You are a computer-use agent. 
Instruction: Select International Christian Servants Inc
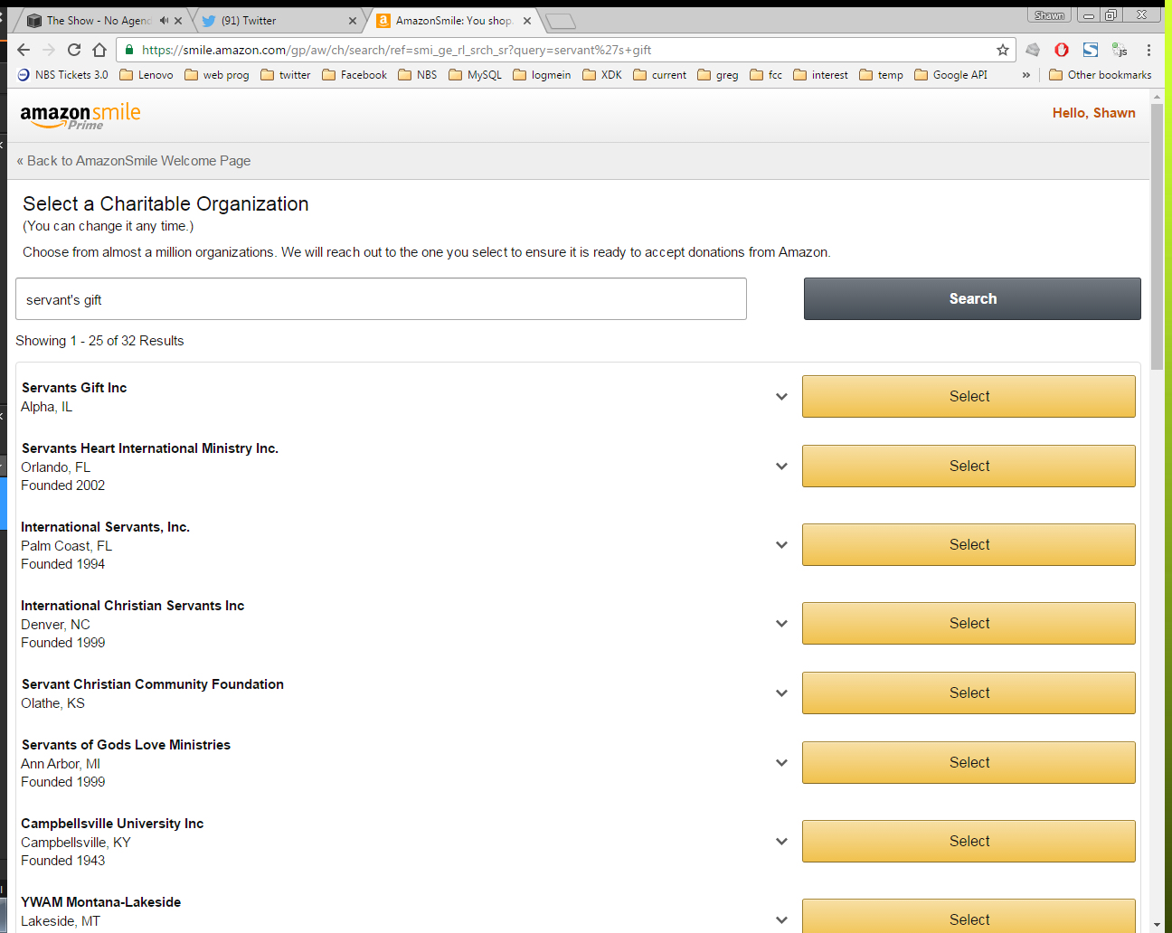point(969,623)
